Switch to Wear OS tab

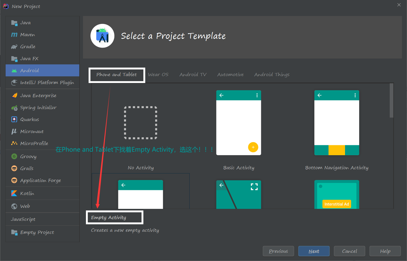[x=158, y=75]
